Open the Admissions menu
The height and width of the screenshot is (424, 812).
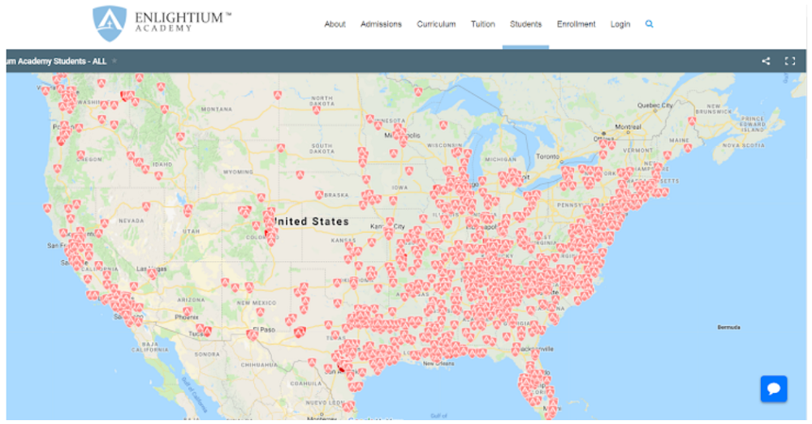[381, 24]
